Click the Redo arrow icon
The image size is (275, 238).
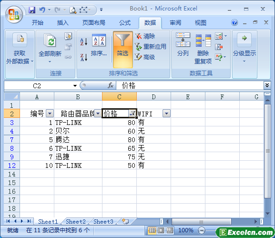tap(57, 10)
